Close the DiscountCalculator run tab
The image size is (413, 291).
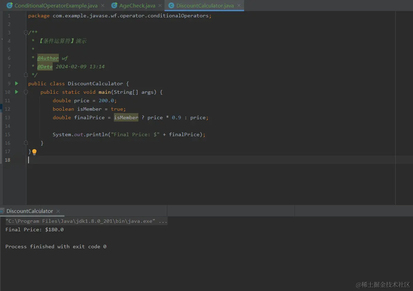(58, 211)
